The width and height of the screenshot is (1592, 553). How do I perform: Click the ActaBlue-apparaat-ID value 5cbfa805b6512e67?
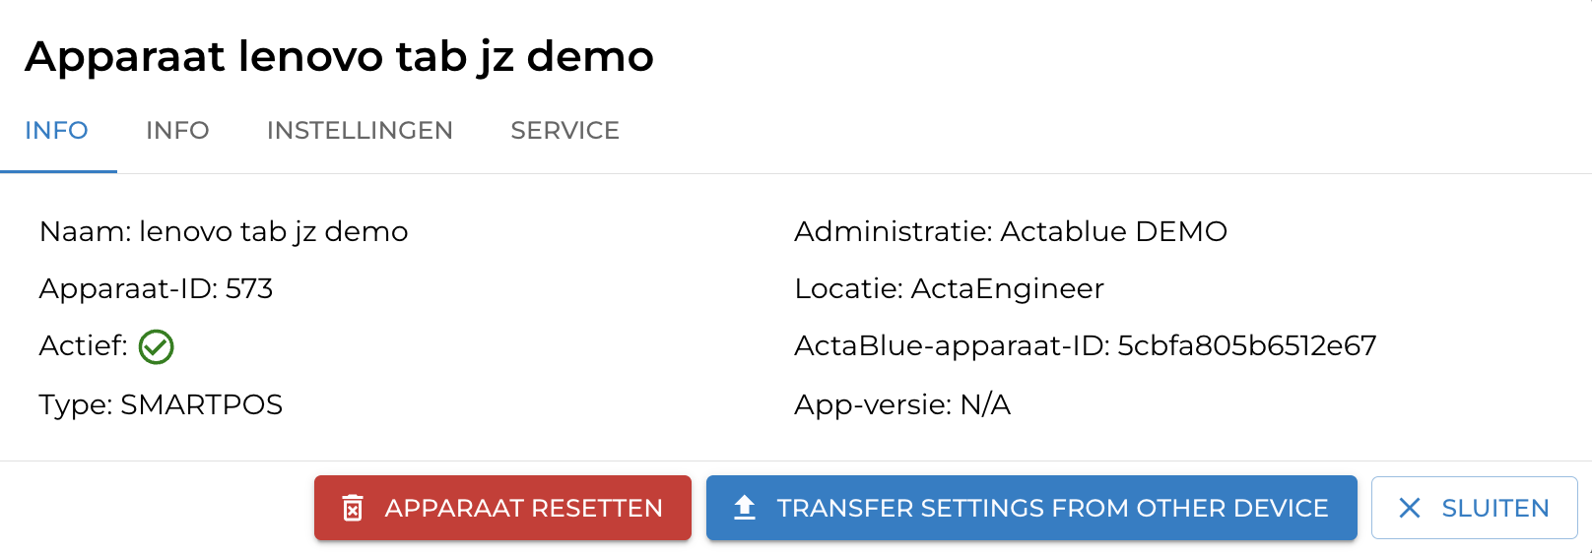coord(1246,345)
